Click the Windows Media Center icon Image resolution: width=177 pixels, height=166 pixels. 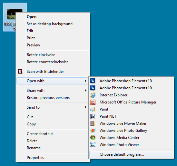pyautogui.click(x=93, y=138)
